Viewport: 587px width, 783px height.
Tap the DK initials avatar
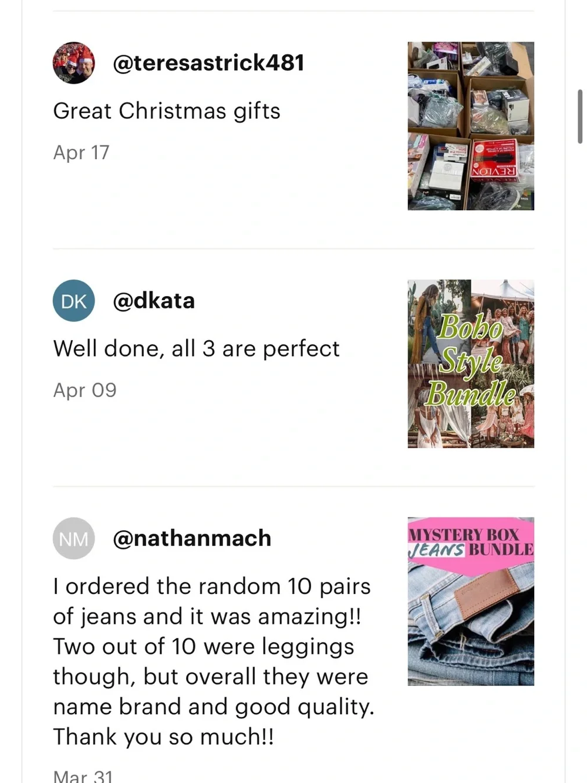(x=73, y=301)
